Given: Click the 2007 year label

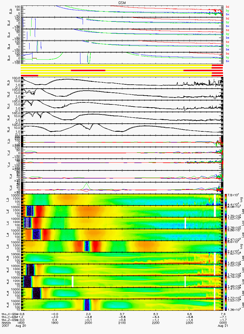Looking at the screenshot, I should click(x=5, y=326).
